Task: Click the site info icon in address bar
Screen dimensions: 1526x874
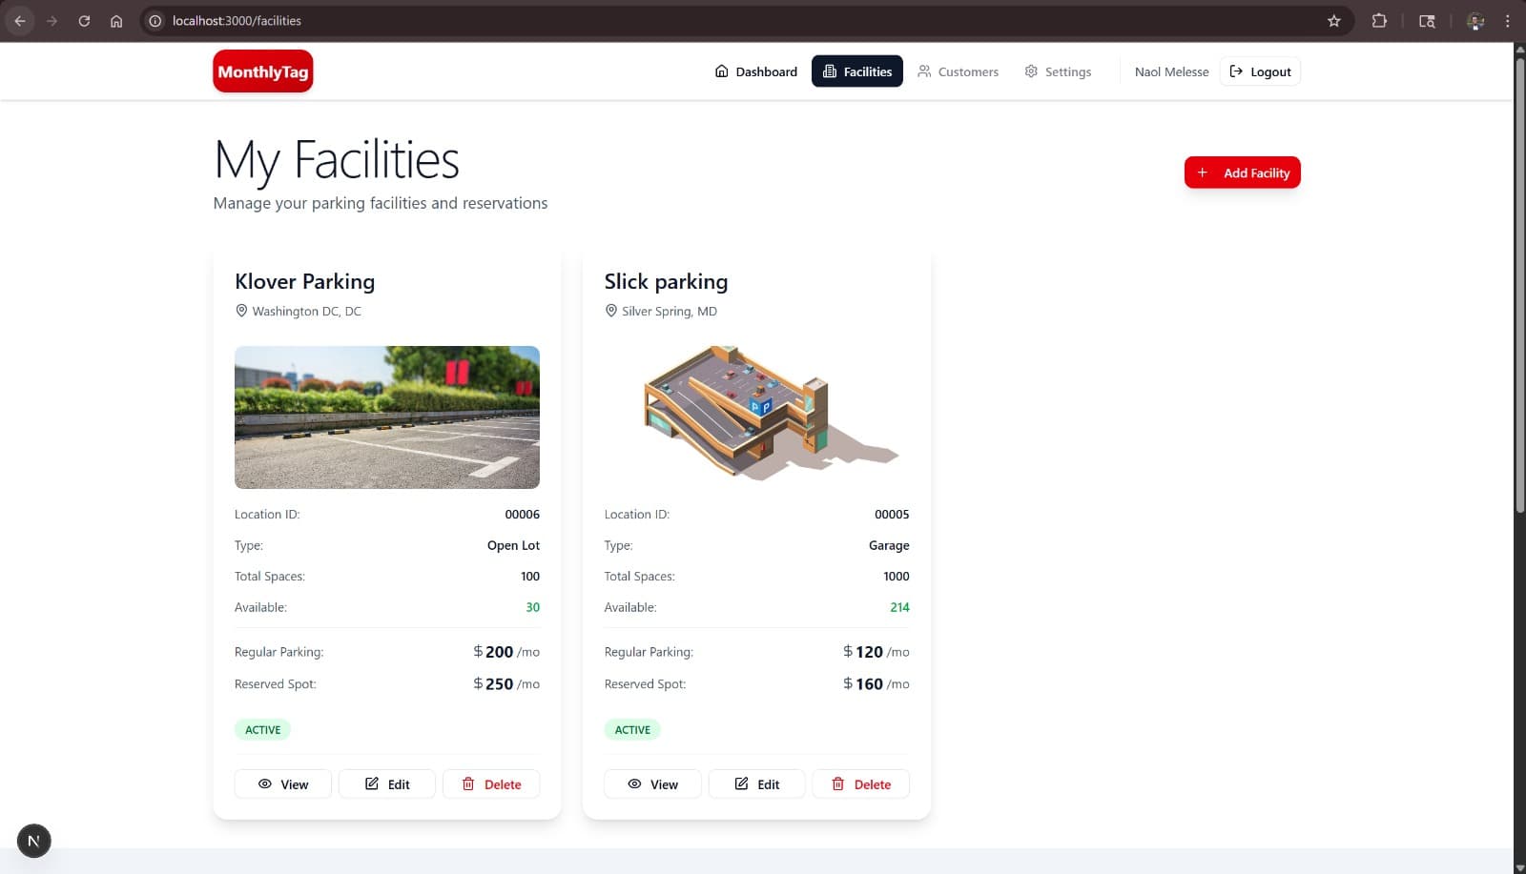Action: [155, 21]
